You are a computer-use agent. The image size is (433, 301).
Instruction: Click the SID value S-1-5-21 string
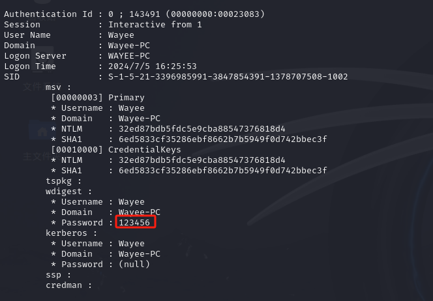[x=228, y=76]
